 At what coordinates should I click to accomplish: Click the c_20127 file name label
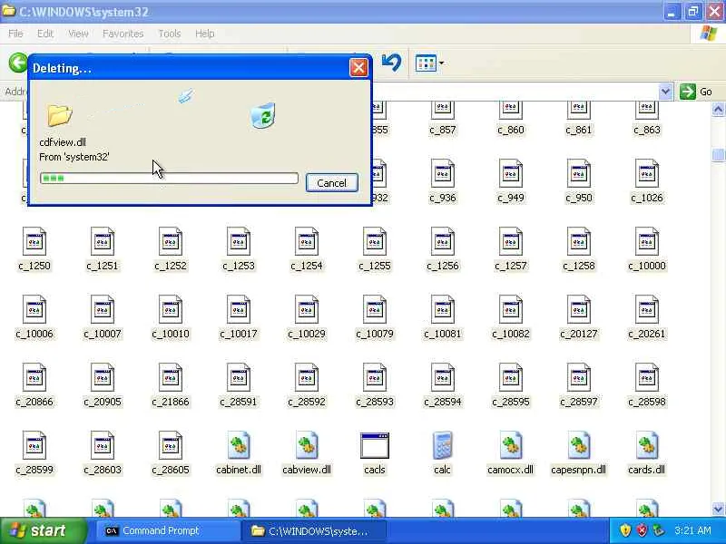[x=579, y=334]
